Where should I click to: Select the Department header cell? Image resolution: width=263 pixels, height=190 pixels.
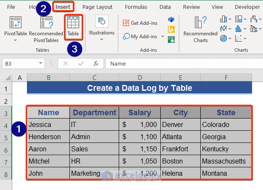coord(94,113)
